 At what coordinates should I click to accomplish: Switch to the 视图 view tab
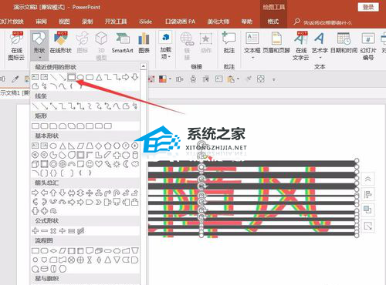coord(64,22)
